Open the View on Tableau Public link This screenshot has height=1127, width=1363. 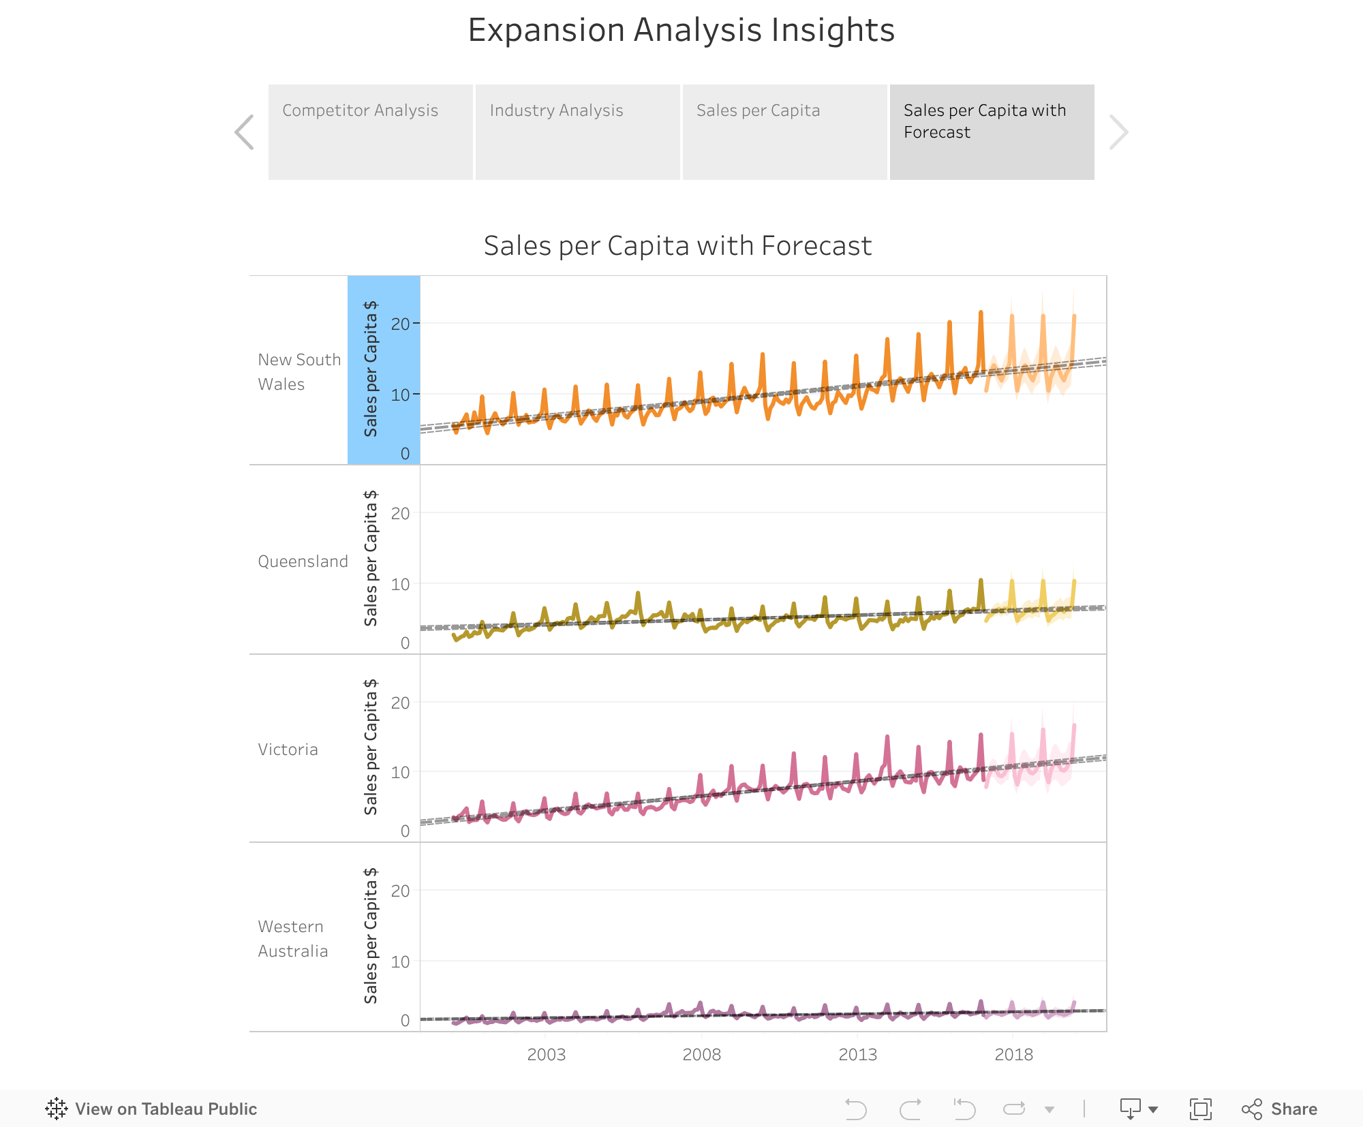point(166,1109)
